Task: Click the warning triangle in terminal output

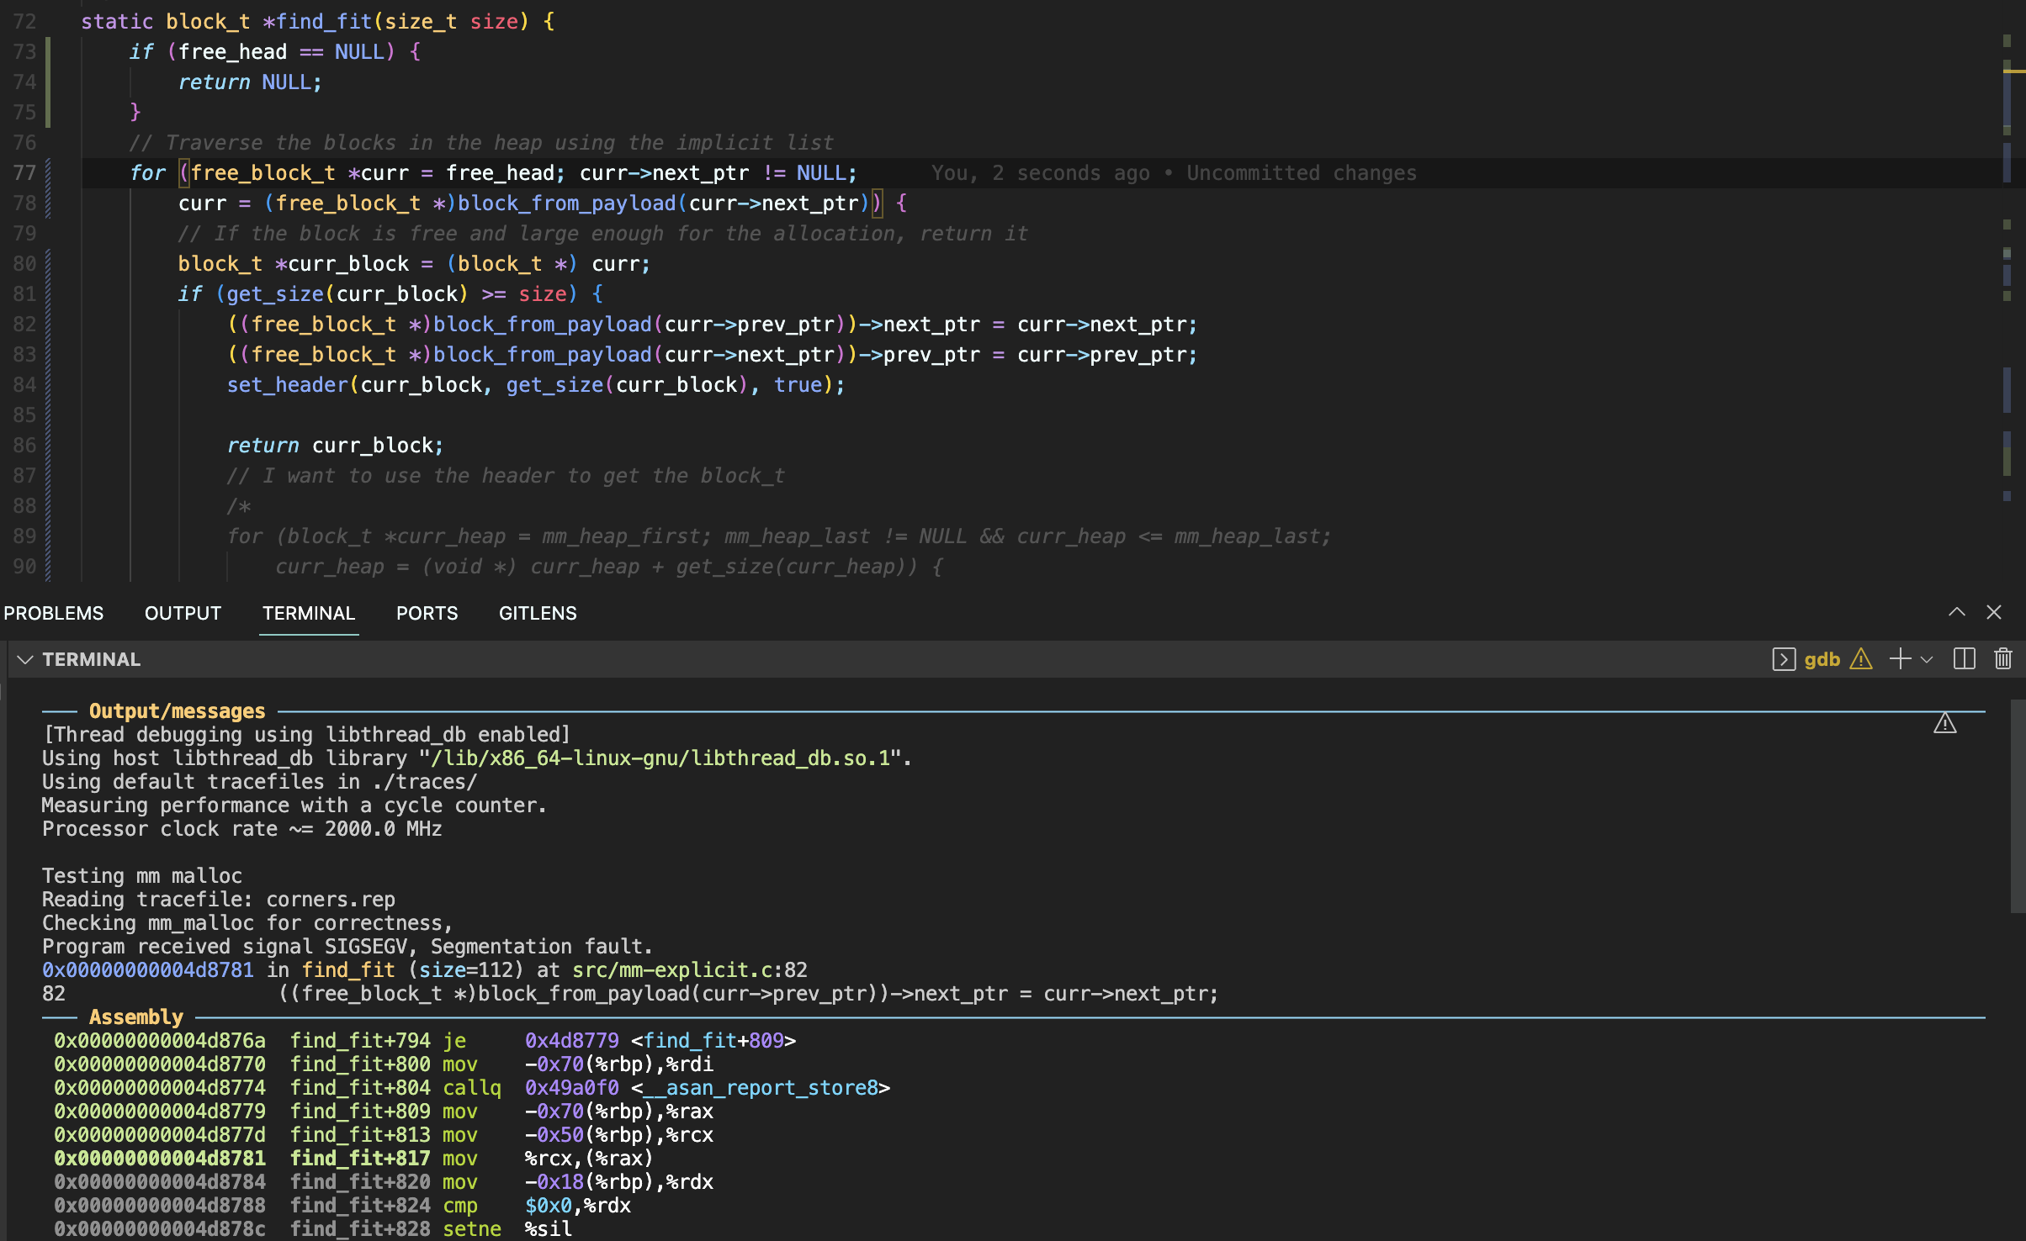Action: coord(1944,723)
